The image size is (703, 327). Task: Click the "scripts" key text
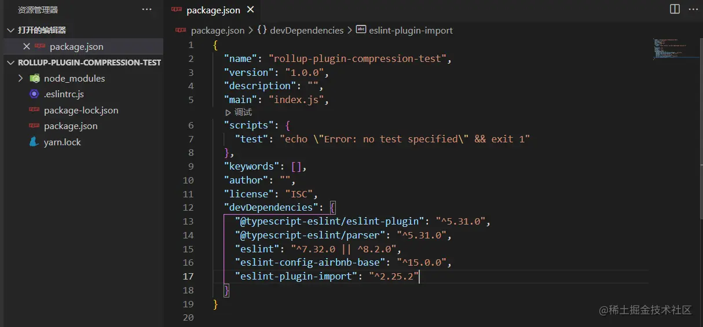tap(249, 125)
